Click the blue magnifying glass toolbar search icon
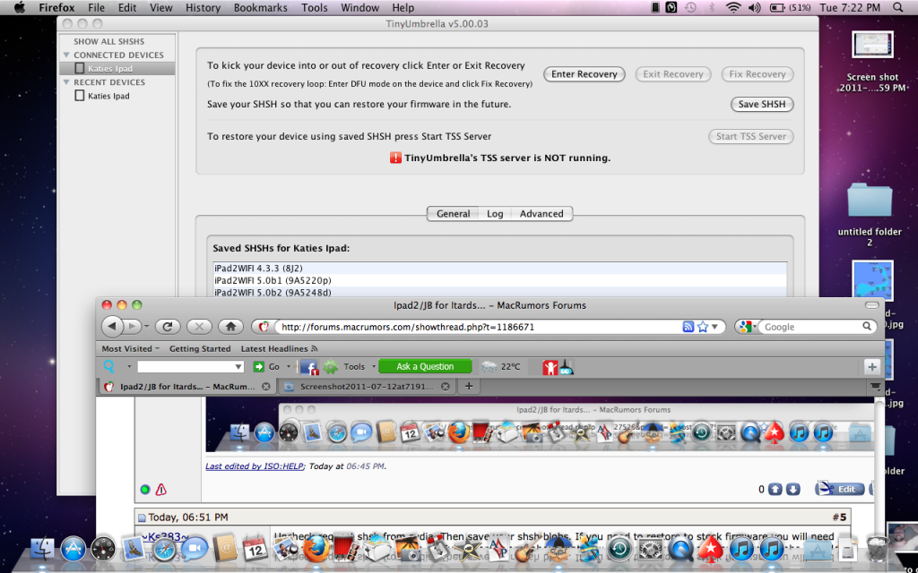 pos(108,366)
